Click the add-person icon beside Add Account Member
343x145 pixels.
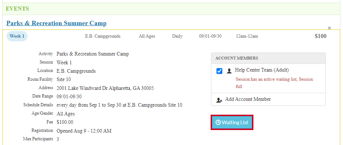pos(219,100)
